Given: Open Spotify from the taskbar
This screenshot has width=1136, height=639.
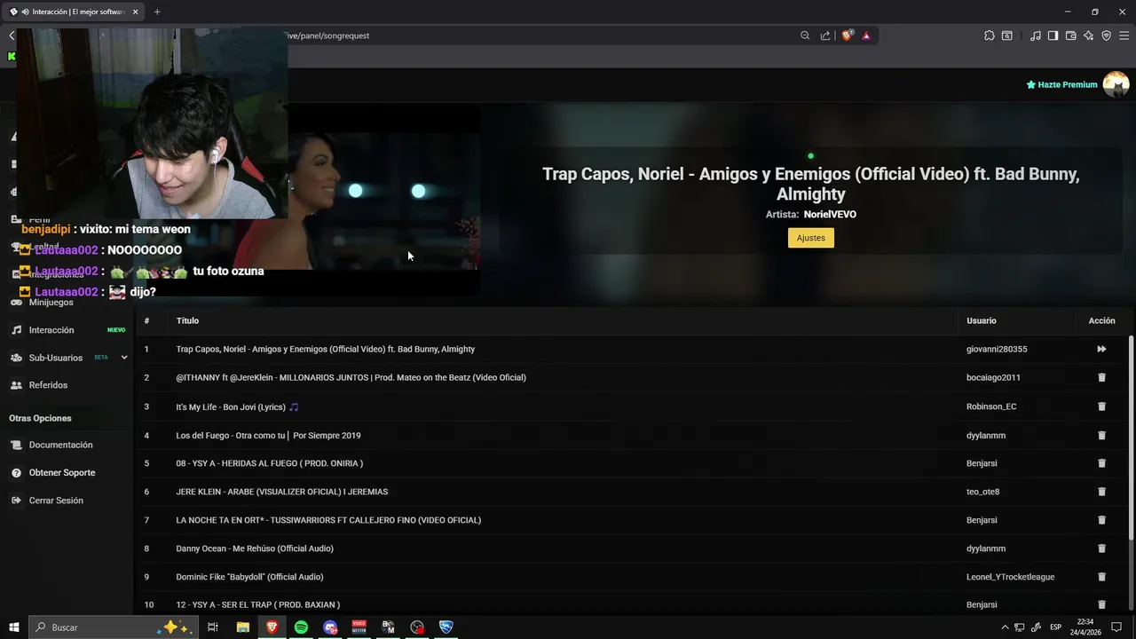Looking at the screenshot, I should [x=301, y=627].
